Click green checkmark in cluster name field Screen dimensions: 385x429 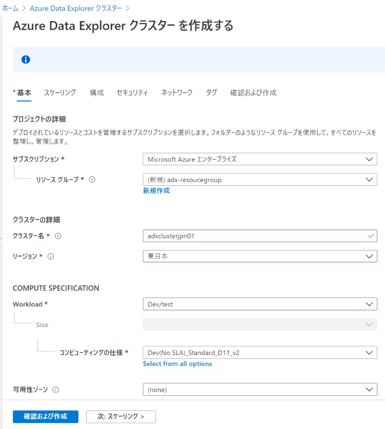click(371, 236)
